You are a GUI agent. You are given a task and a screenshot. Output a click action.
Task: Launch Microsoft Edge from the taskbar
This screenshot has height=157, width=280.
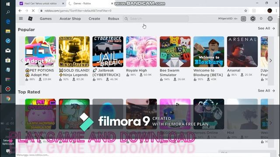tap(8, 22)
